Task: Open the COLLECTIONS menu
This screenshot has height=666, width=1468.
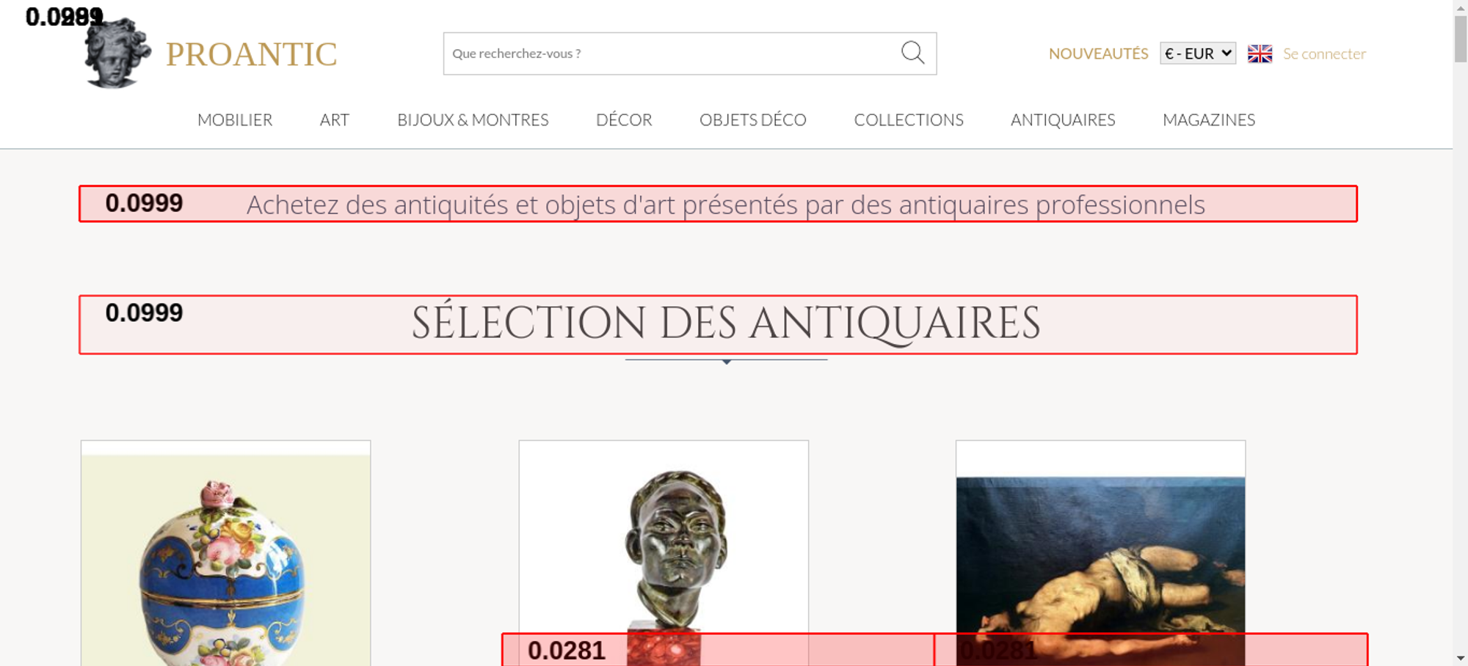Action: 908,120
